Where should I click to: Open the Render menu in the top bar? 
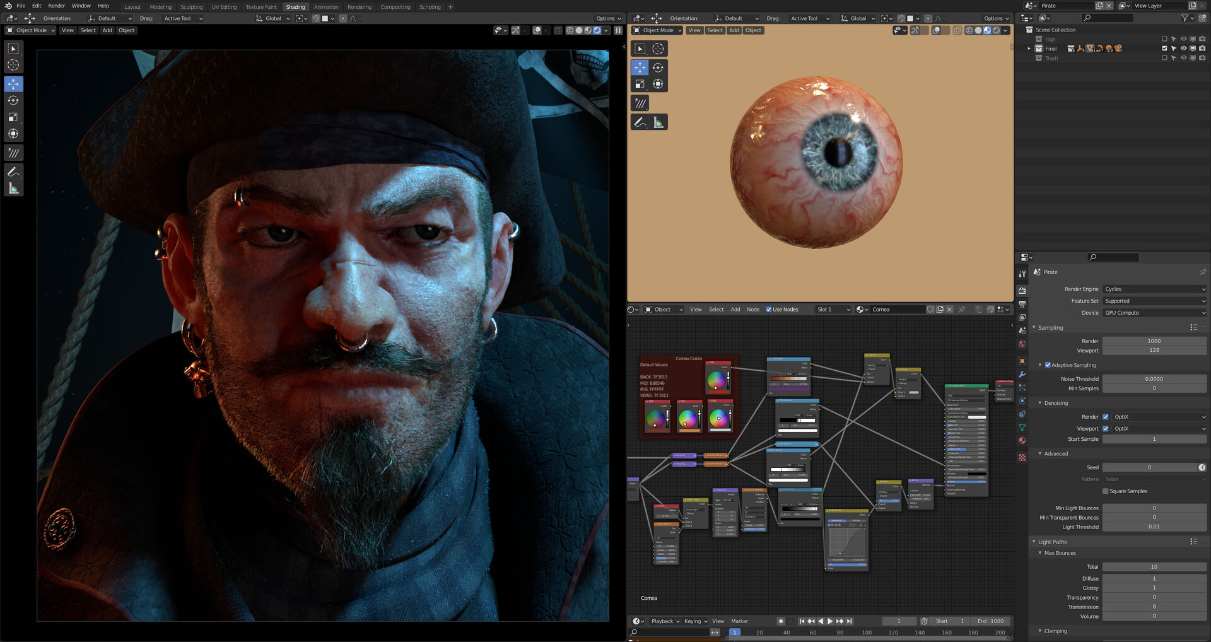pos(56,6)
